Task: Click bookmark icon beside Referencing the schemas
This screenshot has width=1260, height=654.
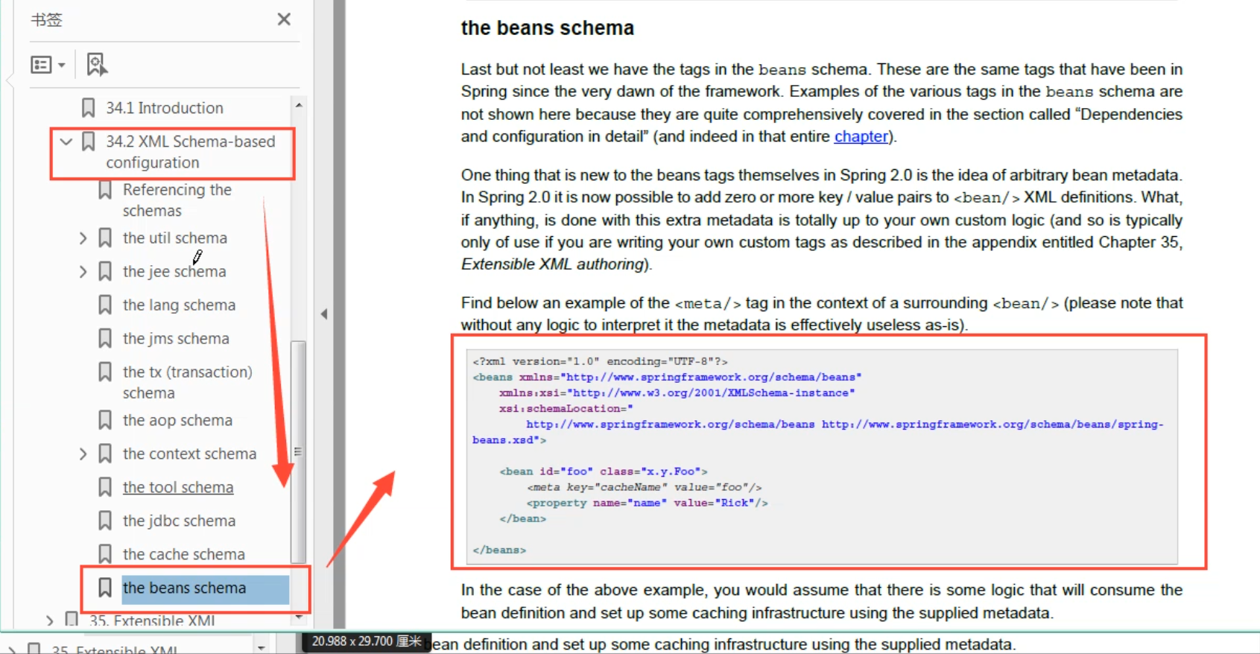Action: (105, 190)
